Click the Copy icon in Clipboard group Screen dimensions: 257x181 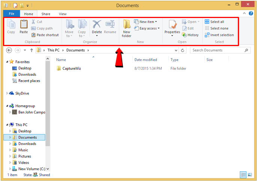click(11, 24)
